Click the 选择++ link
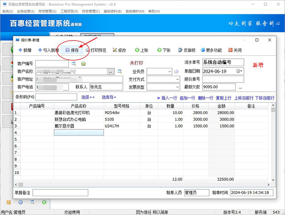Screen dimensions: 285x215 [x=88, y=97]
